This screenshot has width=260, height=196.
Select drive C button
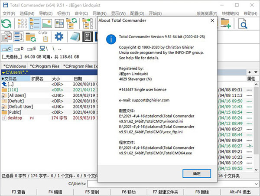[x=7, y=49]
